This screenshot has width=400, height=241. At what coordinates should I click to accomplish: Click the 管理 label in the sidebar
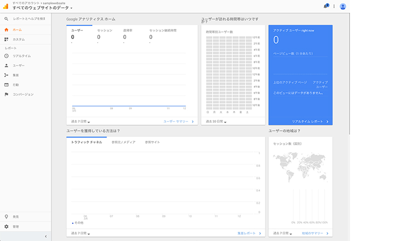(16, 226)
